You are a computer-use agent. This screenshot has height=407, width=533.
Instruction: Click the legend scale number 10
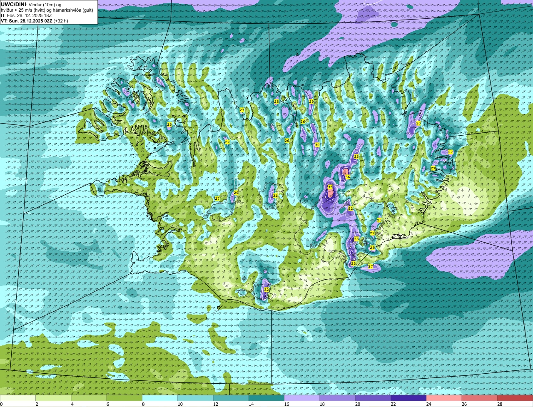180,404
